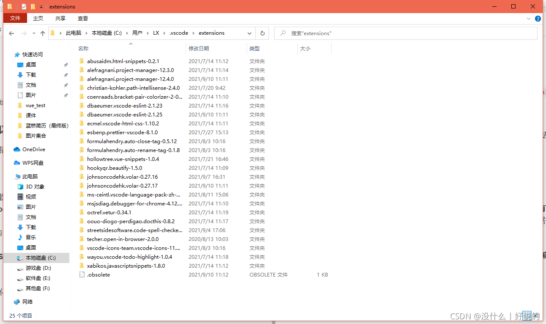Select 快速访问 in the navigation pane
The height and width of the screenshot is (324, 546).
tap(33, 55)
